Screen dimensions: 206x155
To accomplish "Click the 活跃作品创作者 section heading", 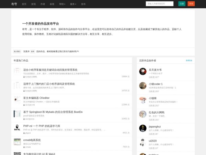I will [148, 61].
